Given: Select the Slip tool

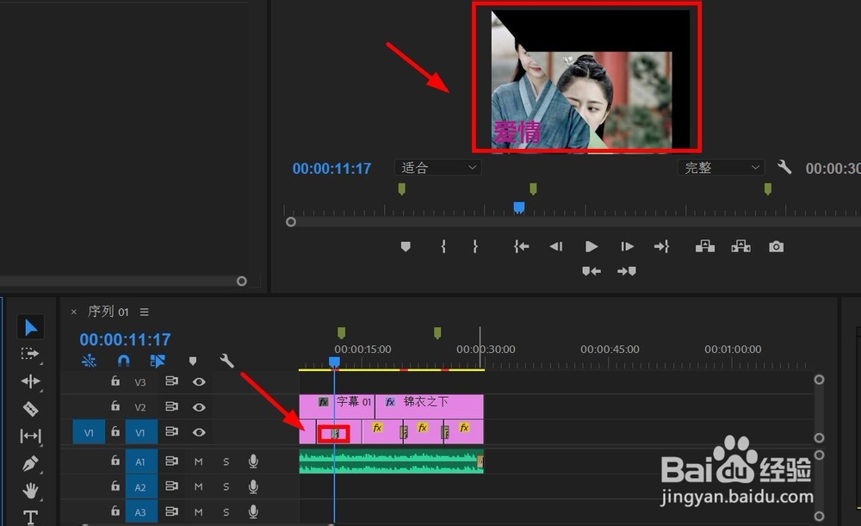Looking at the screenshot, I should (x=30, y=436).
